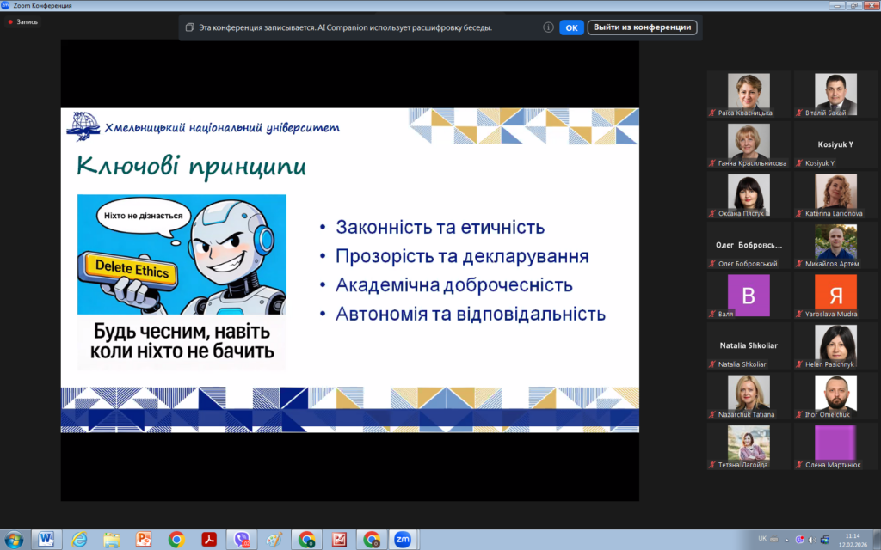
Task: Open Viber from the taskbar
Action: pyautogui.click(x=242, y=539)
